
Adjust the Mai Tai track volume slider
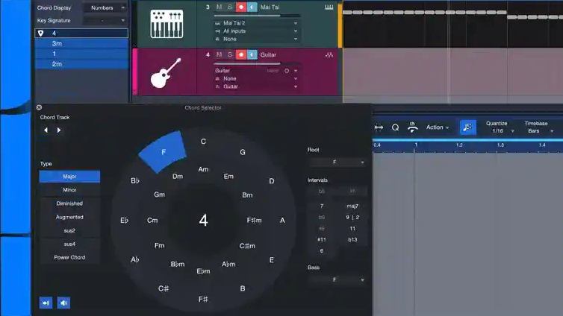(x=257, y=16)
